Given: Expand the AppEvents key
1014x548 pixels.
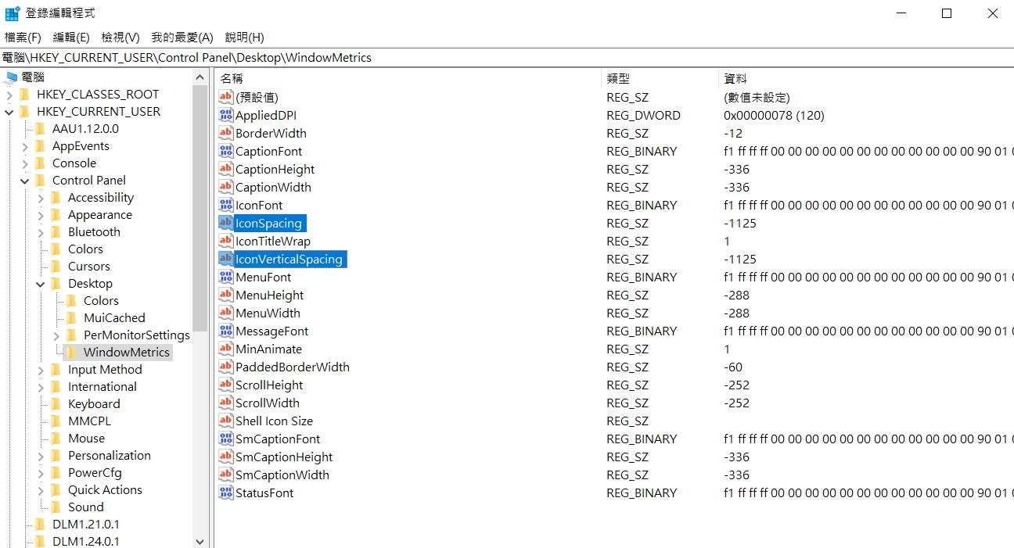Looking at the screenshot, I should pyautogui.click(x=25, y=146).
